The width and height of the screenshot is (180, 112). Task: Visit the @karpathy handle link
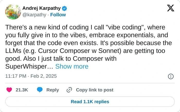[x=34, y=15]
